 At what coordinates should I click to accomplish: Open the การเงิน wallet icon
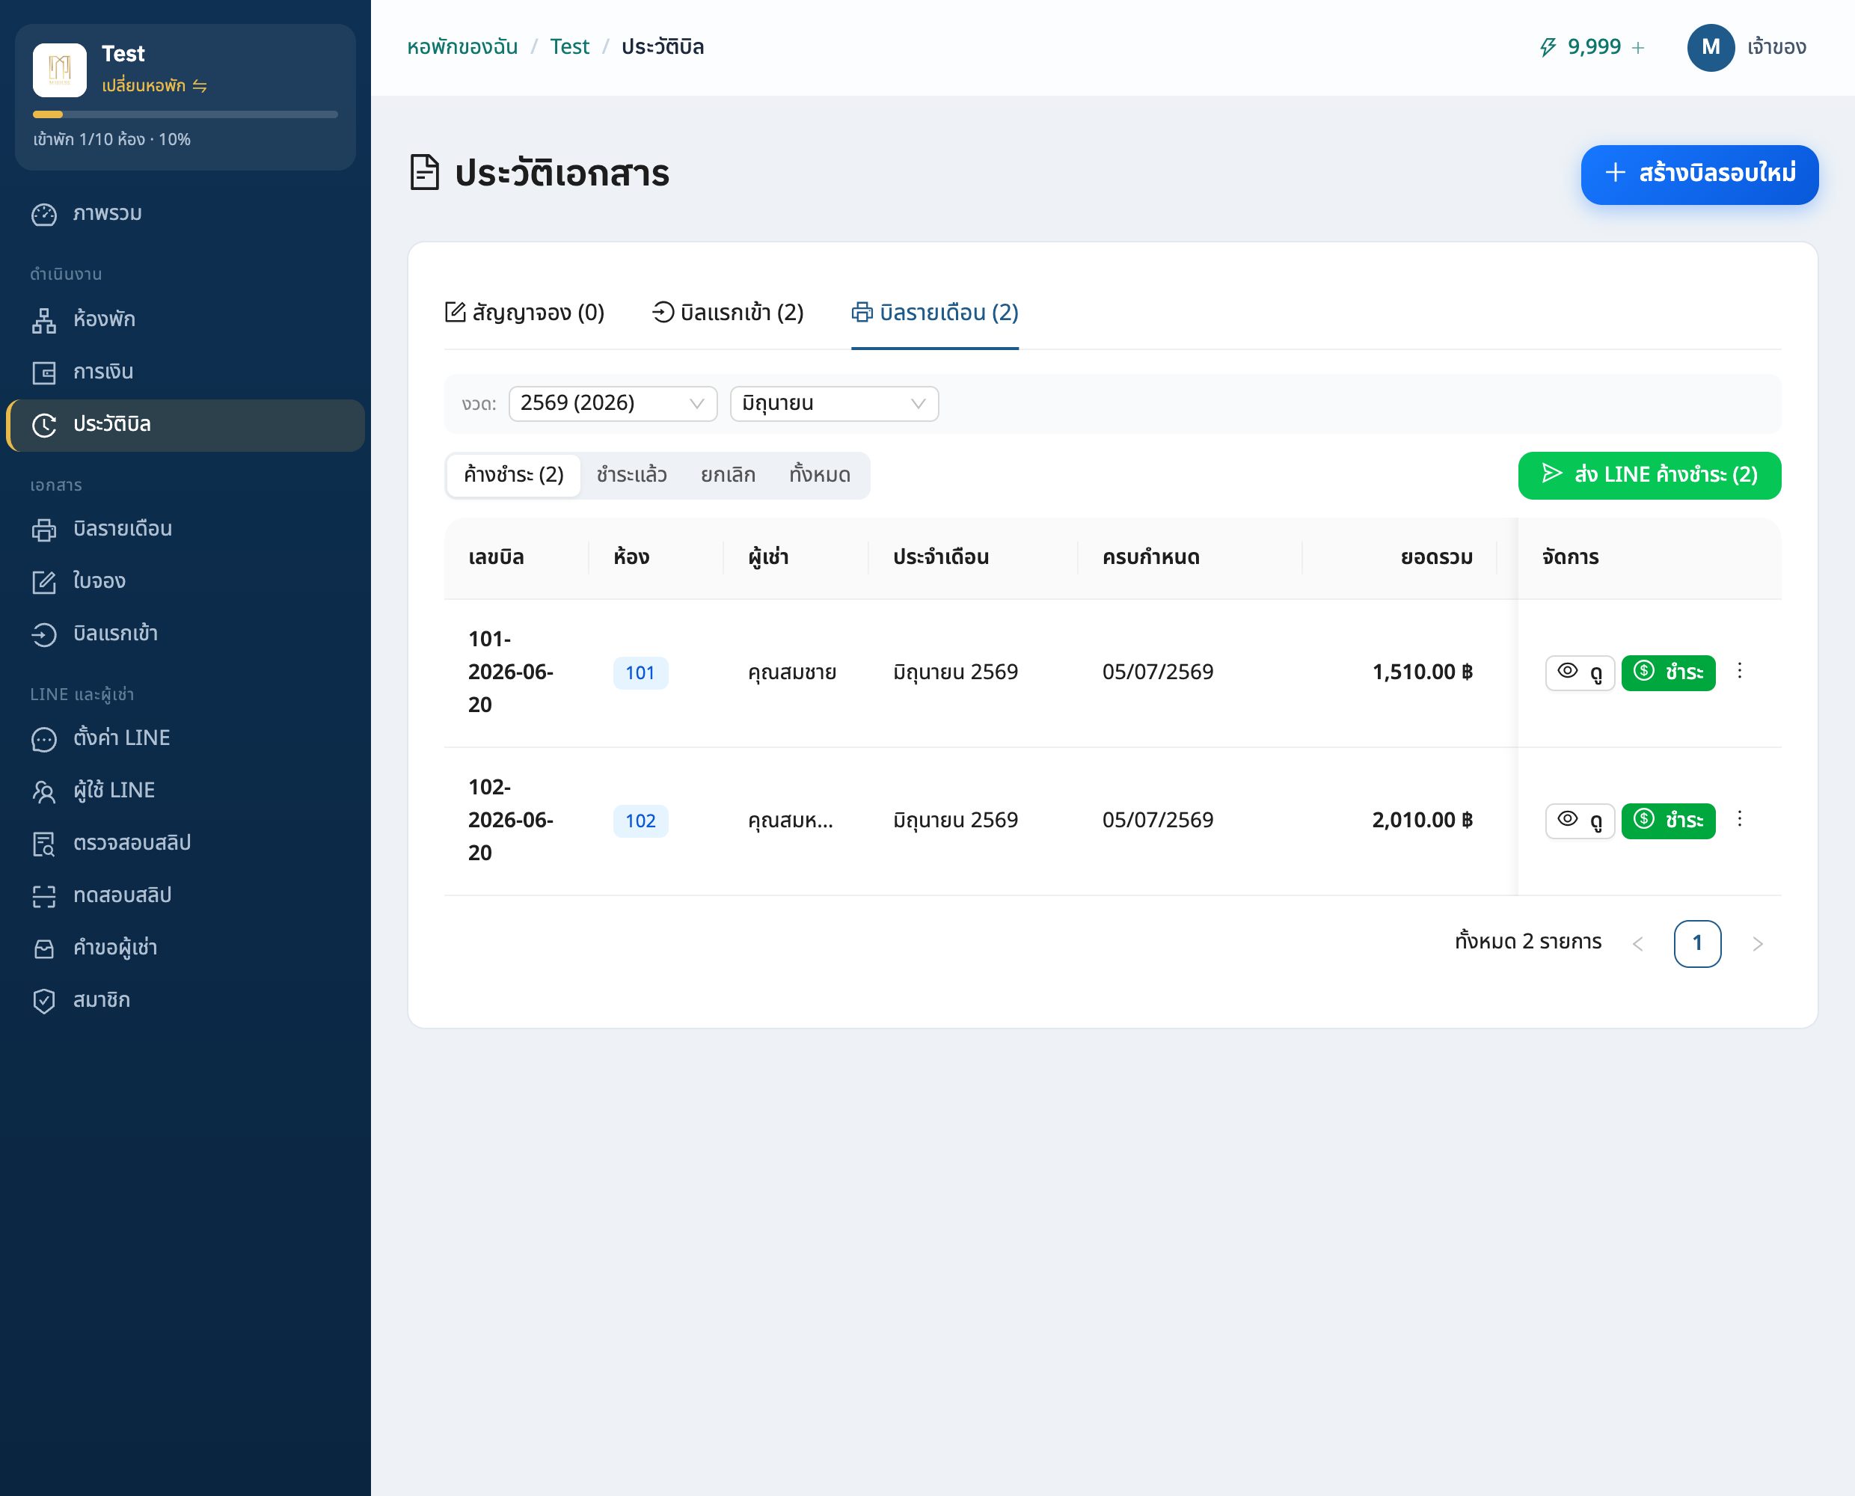(44, 373)
